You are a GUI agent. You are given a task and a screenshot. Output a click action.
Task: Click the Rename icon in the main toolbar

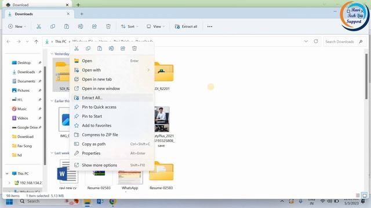click(x=81, y=27)
